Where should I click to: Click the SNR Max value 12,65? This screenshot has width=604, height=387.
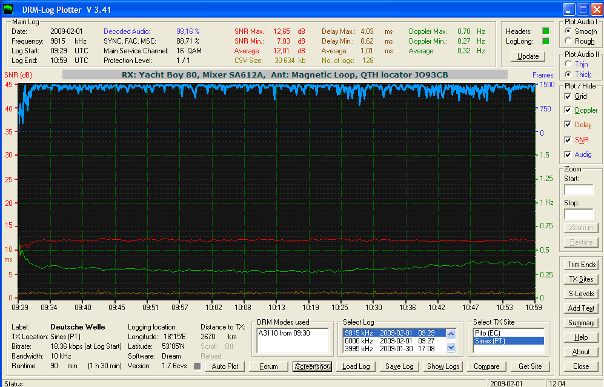coord(282,31)
